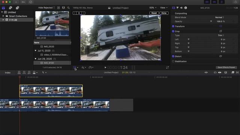Toggle the Inspector panel button

(x=222, y=2)
